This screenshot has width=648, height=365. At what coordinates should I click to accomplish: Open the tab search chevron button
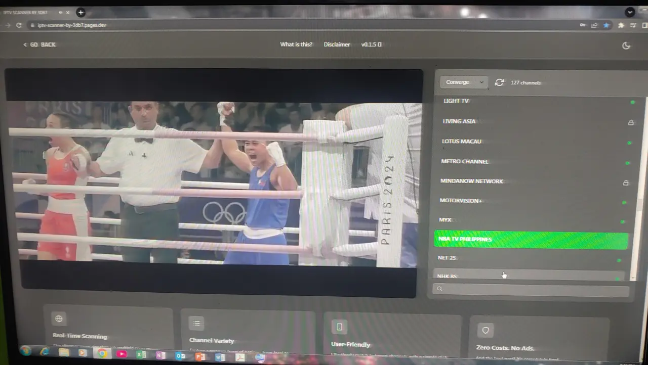coord(630,12)
